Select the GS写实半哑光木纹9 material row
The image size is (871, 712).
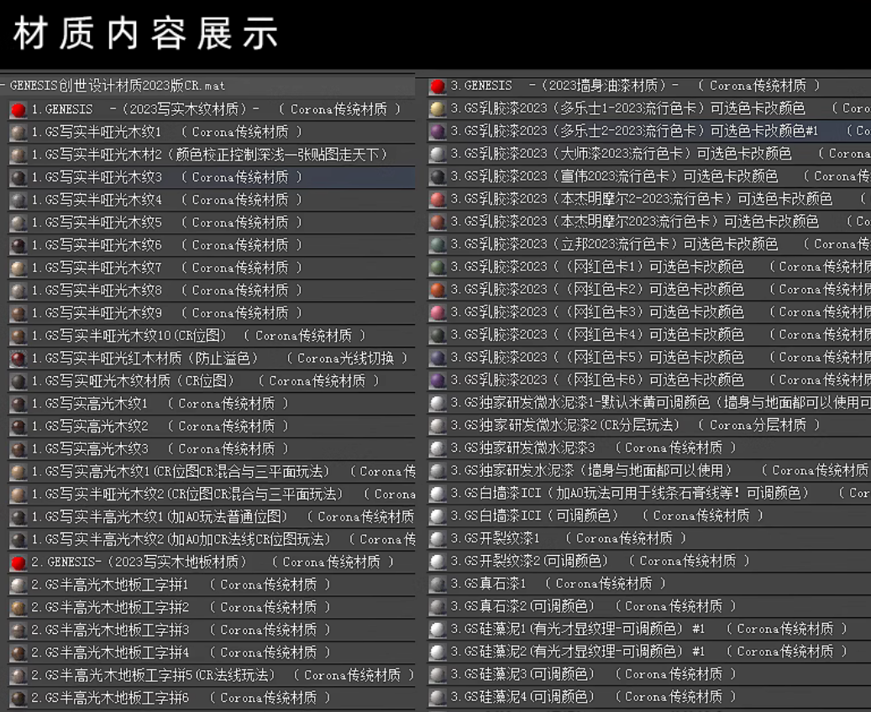212,313
